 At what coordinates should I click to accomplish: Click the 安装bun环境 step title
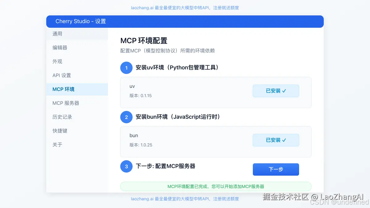pos(179,117)
